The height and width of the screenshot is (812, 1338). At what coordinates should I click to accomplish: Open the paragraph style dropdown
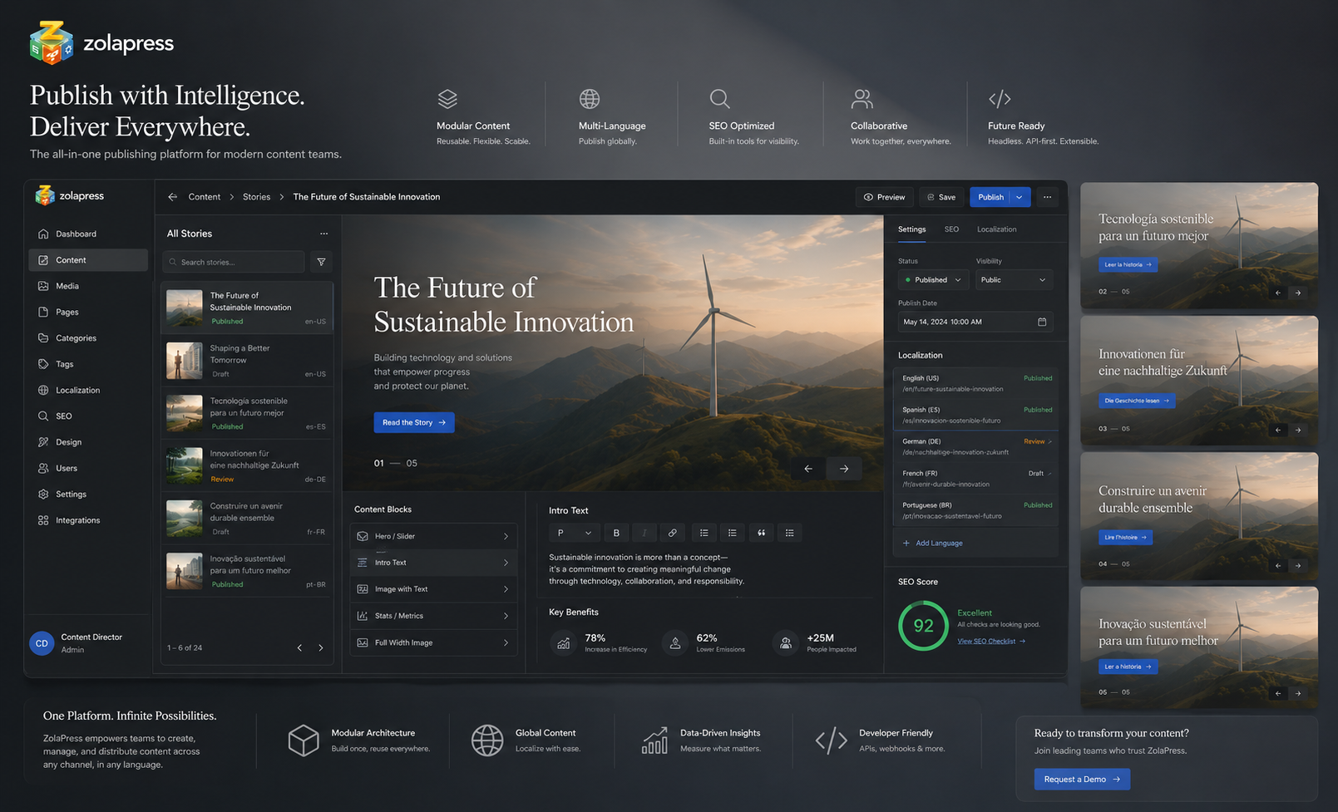(x=573, y=533)
